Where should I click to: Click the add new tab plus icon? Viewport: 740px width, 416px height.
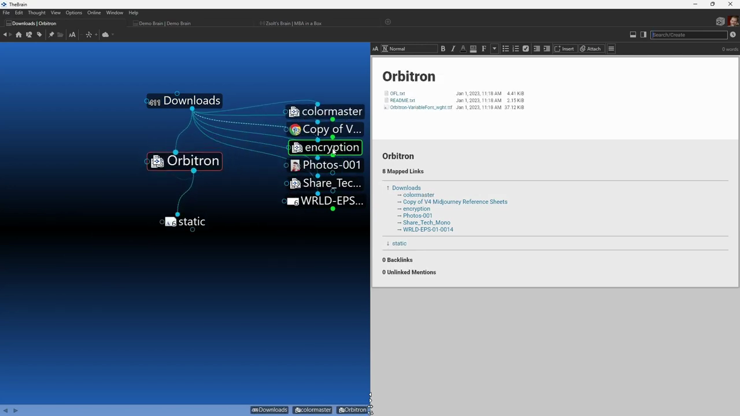388,22
